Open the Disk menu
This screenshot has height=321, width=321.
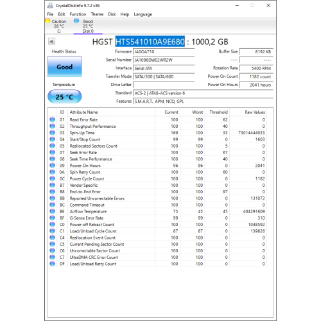(112, 14)
